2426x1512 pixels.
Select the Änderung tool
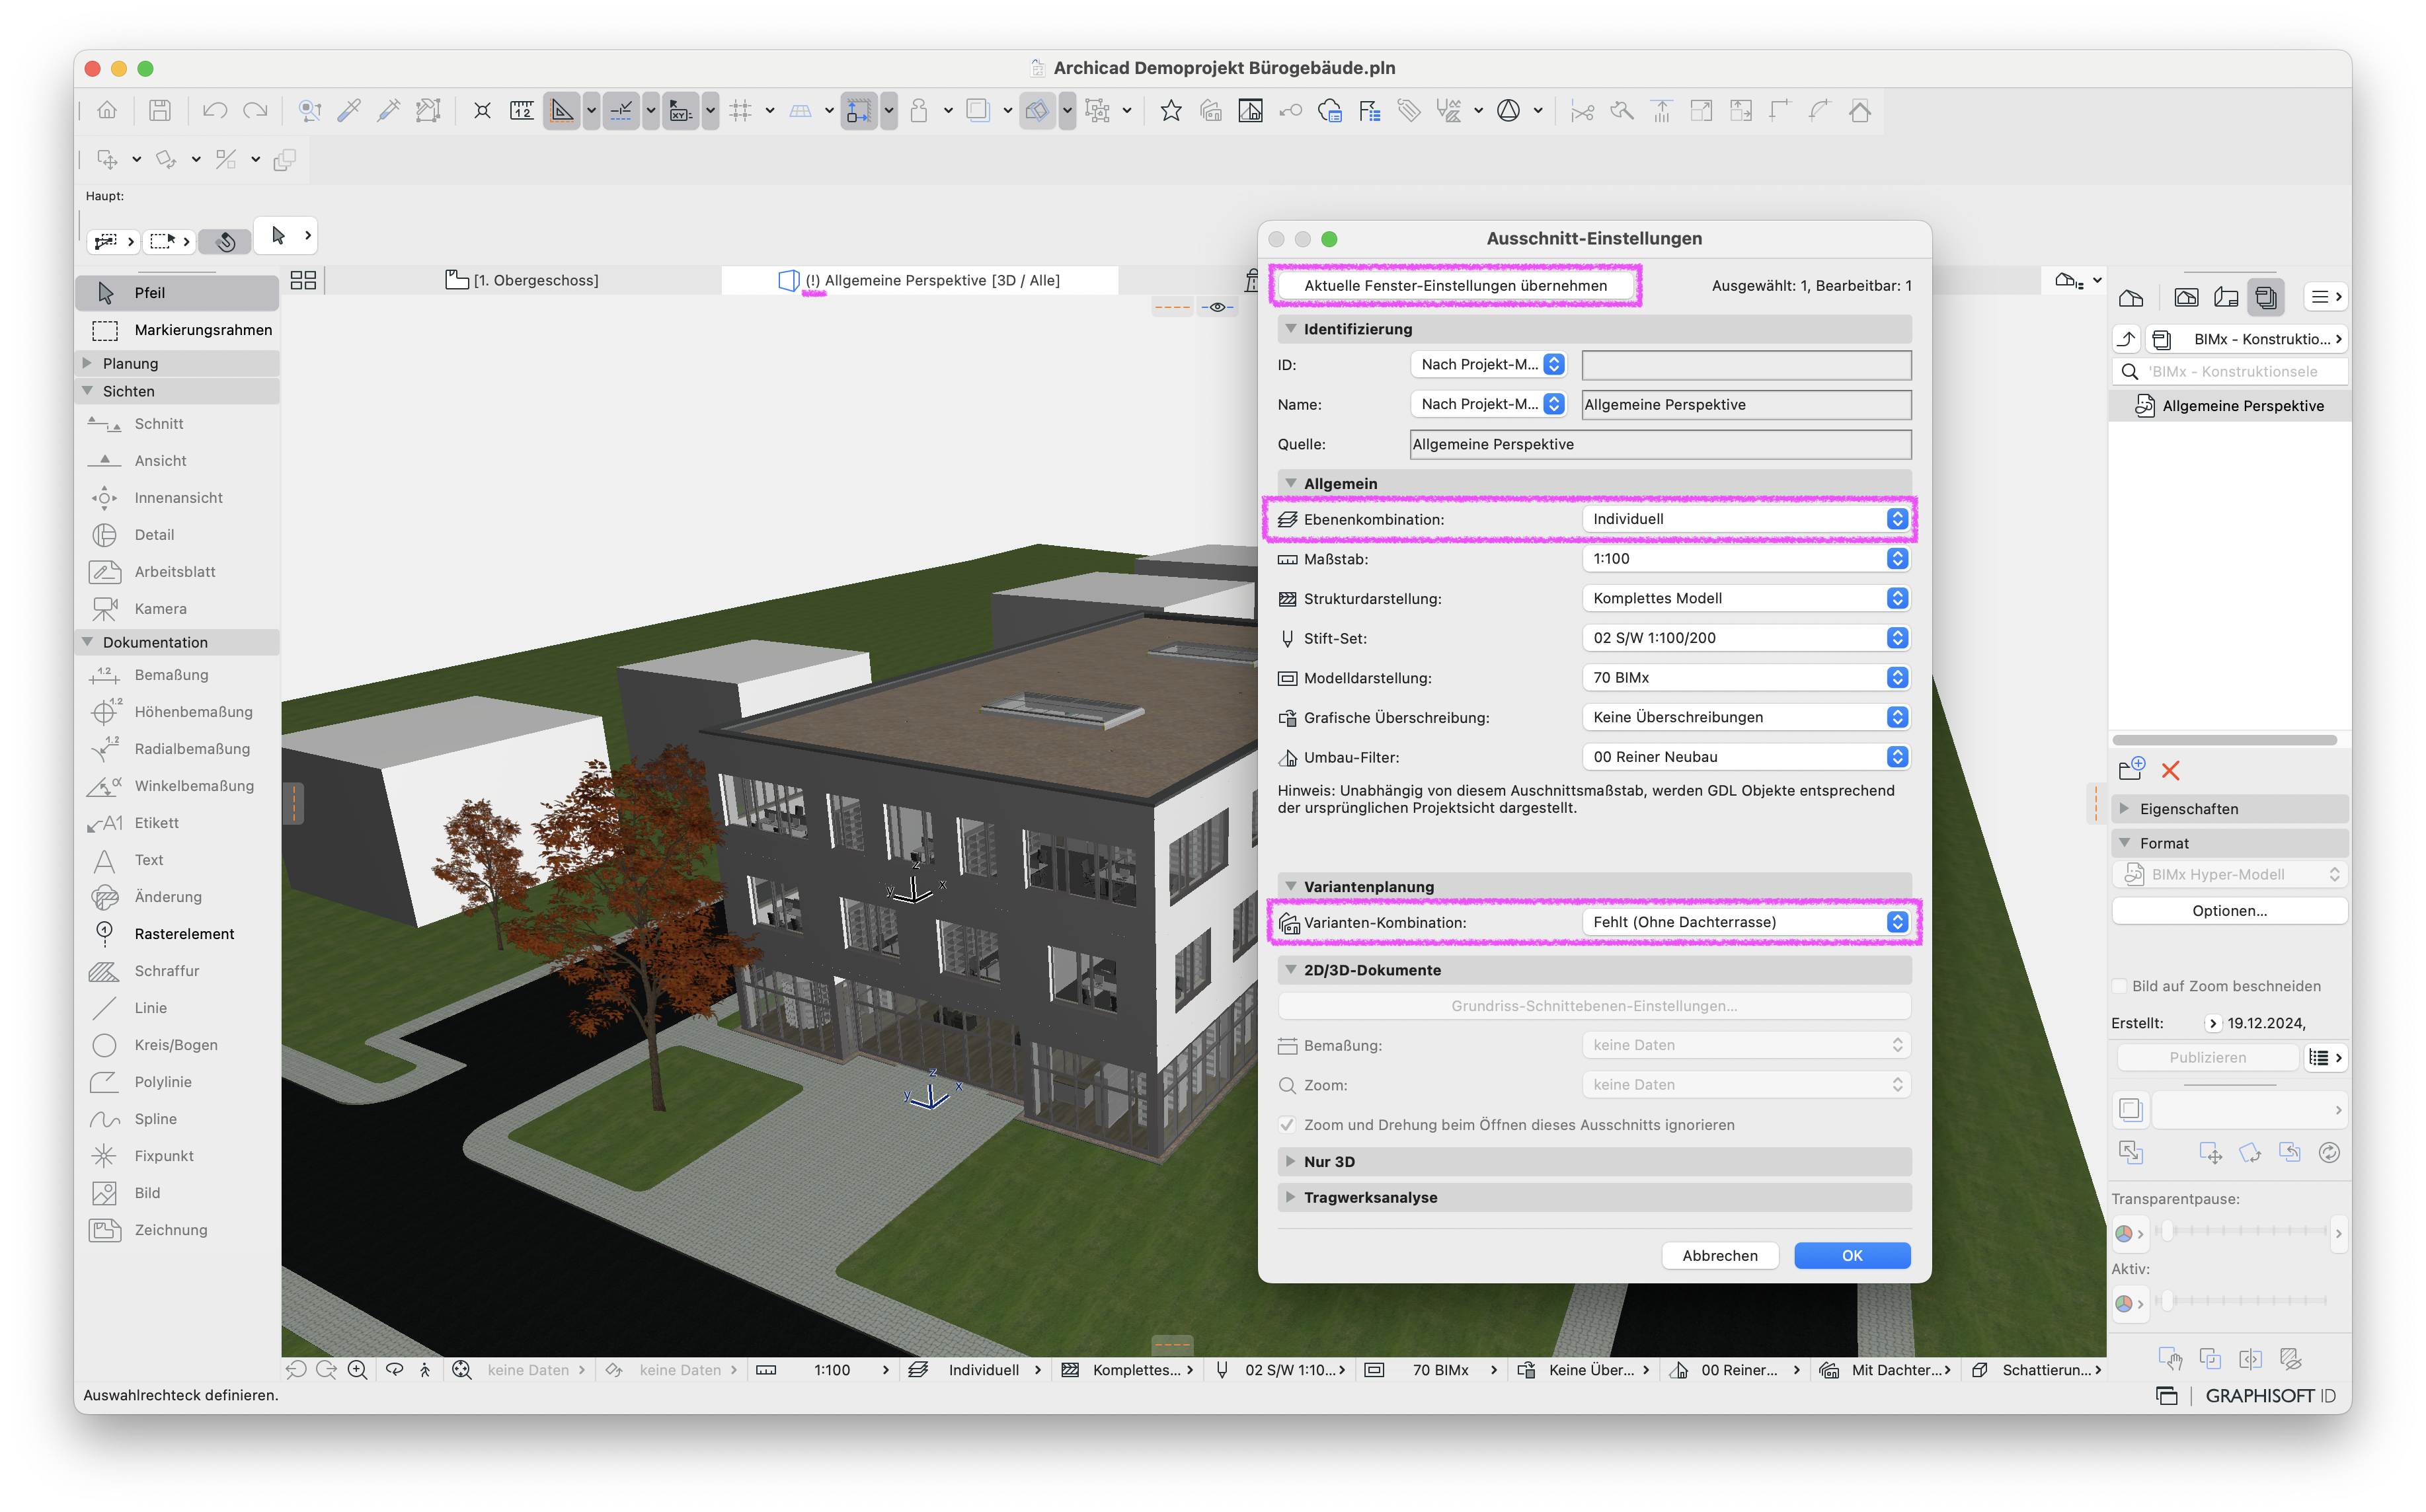[x=178, y=897]
